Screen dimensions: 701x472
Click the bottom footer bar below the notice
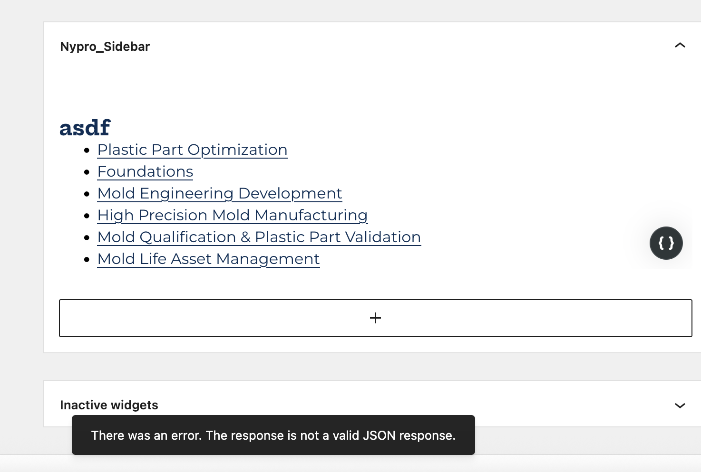click(x=350, y=463)
